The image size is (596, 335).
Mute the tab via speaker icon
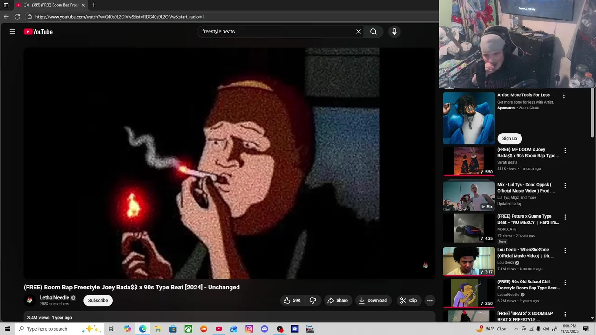[26, 5]
